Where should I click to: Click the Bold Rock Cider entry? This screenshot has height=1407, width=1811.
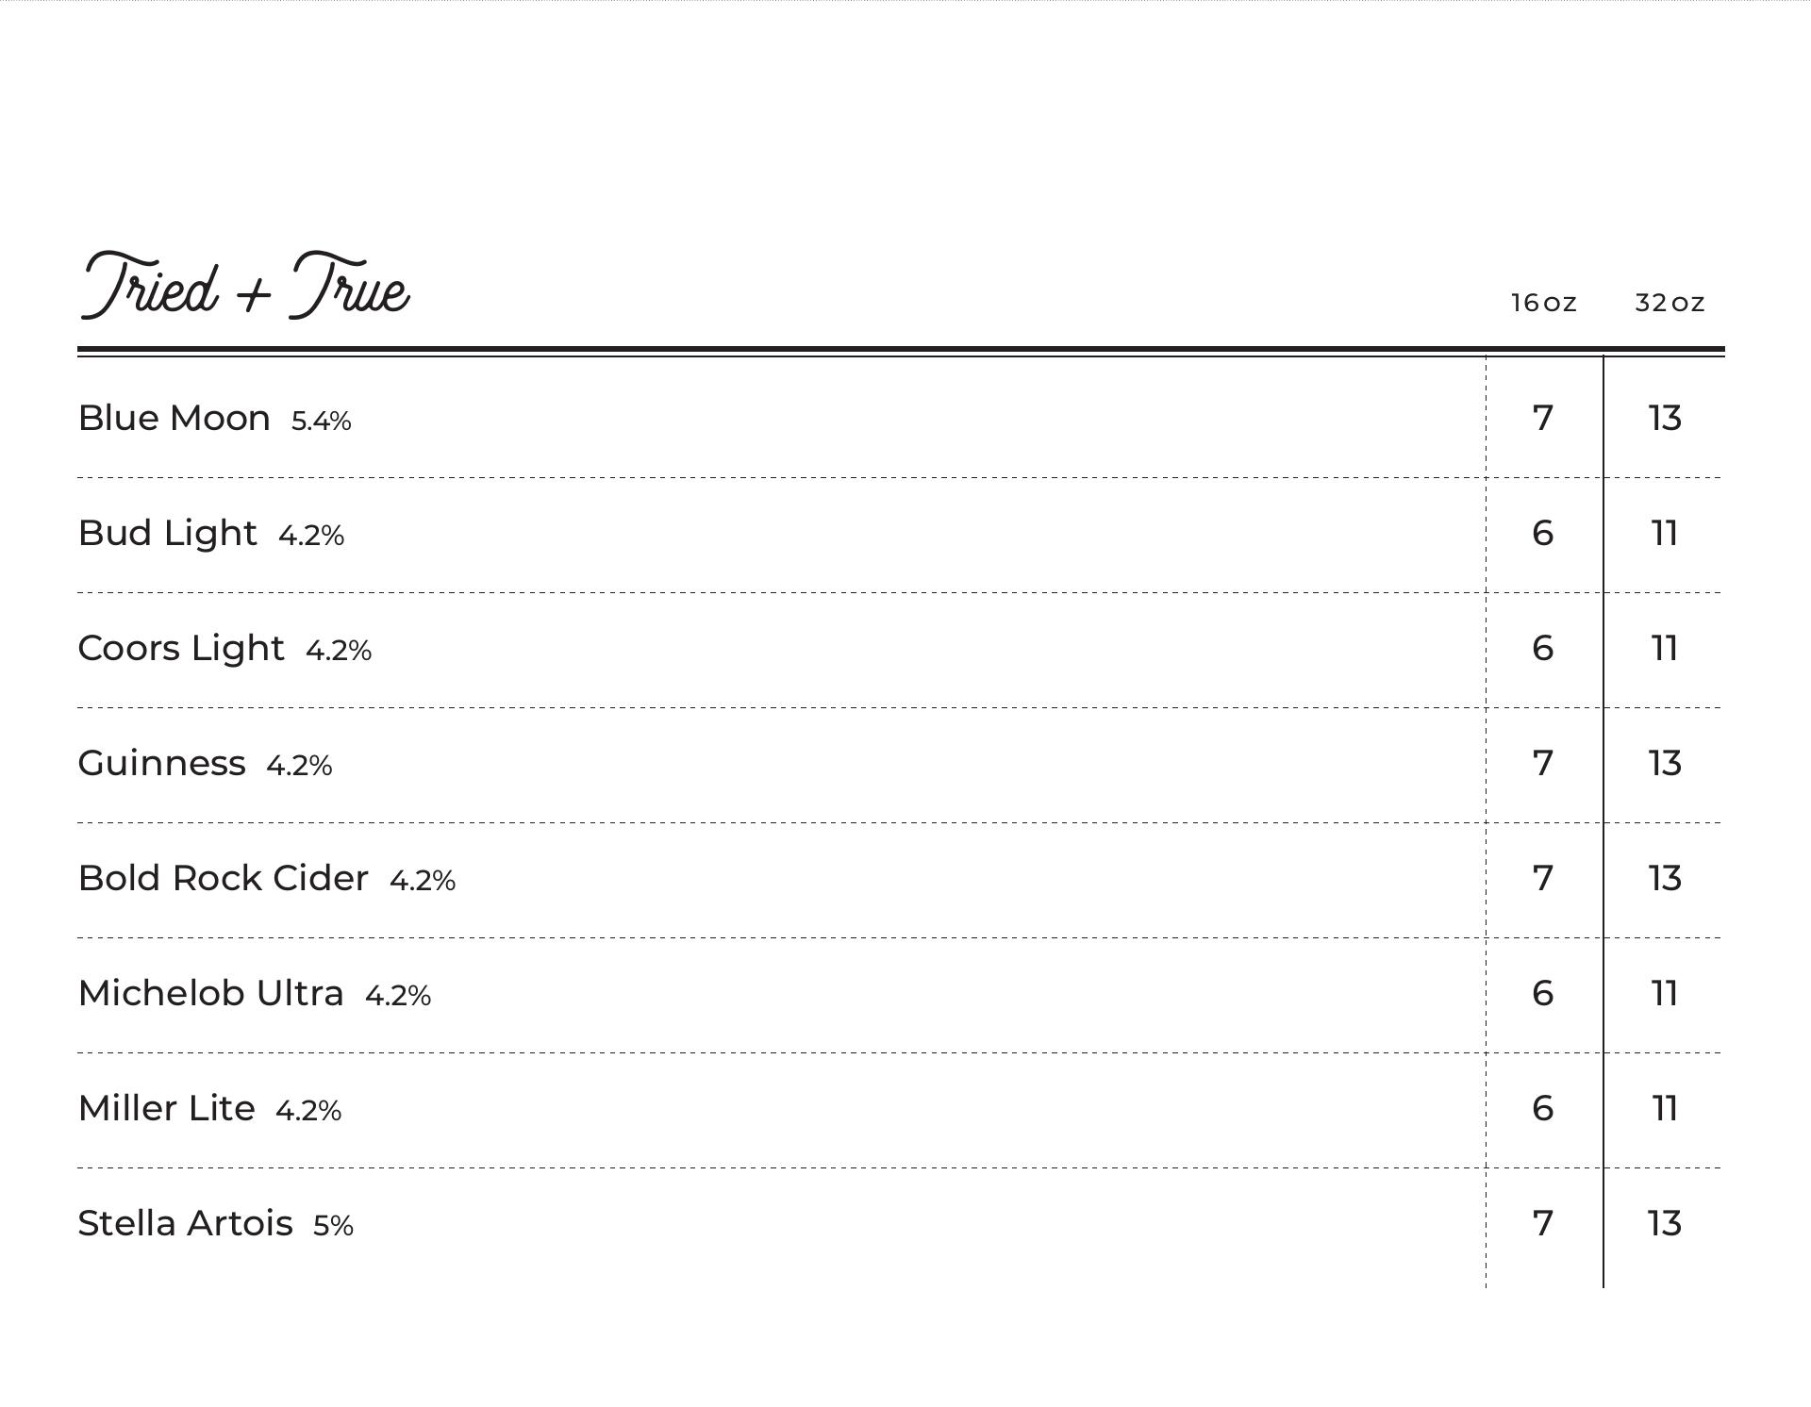click(x=223, y=878)
